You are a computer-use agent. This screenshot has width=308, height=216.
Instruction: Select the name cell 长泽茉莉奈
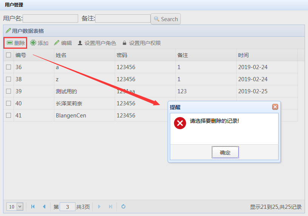(69, 103)
